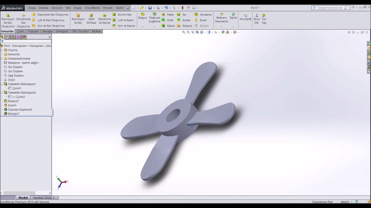Collapse the Yükseklik-Ekstrüzyon1 node
Image resolution: width=371 pixels, height=208 pixels.
(2, 84)
